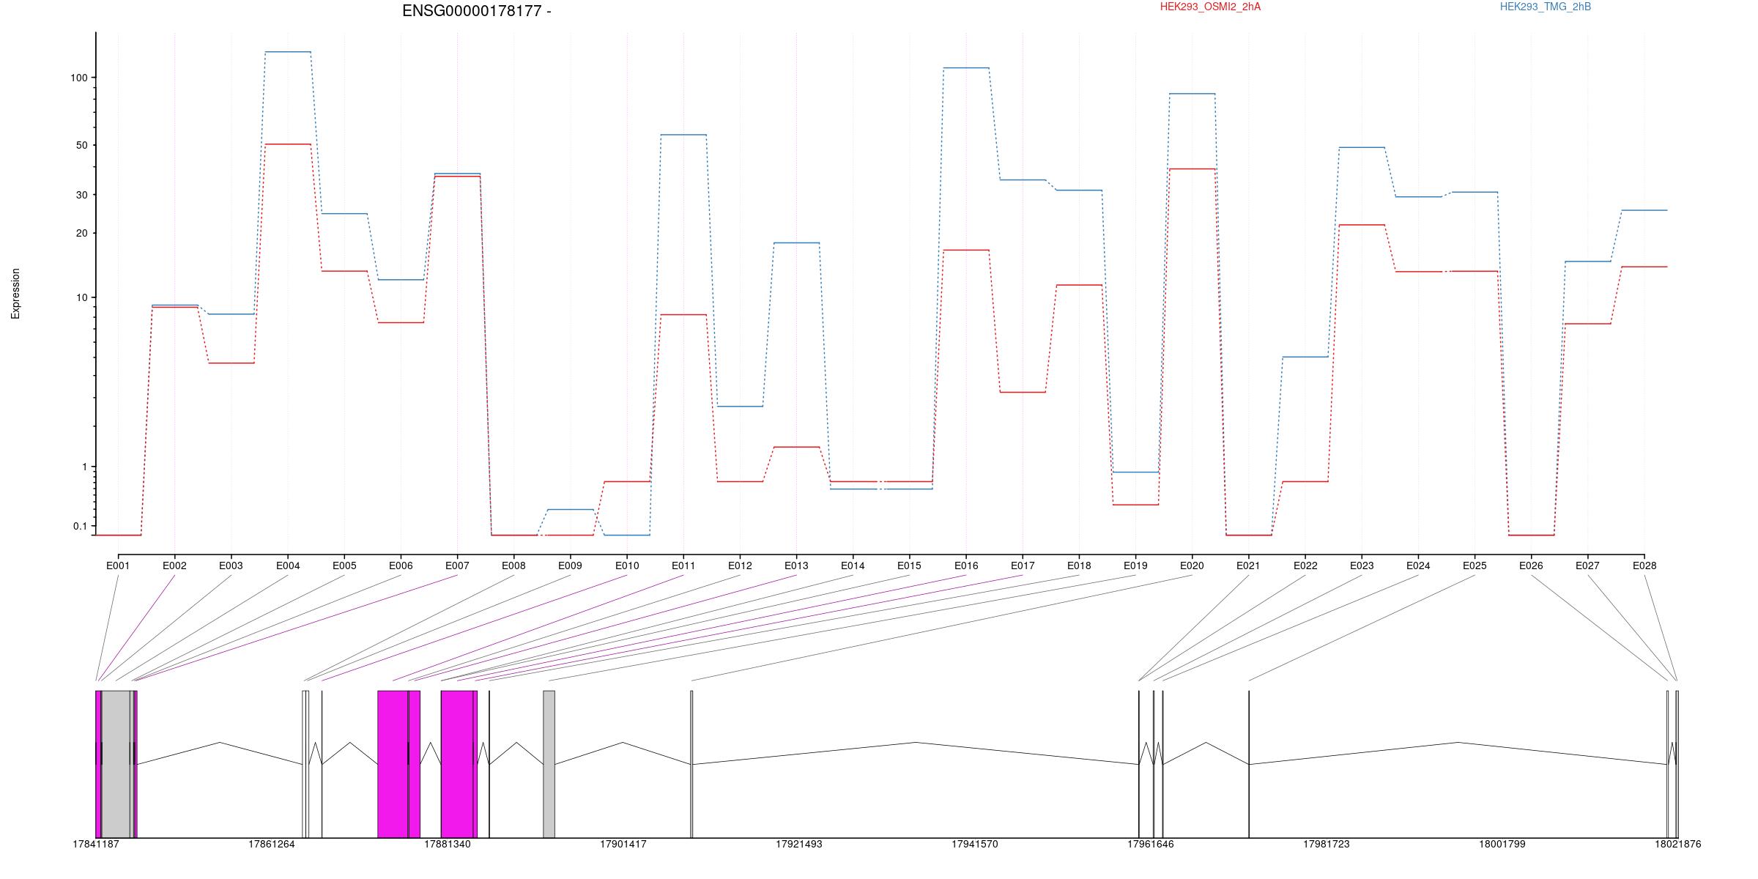Viewport: 1758px width, 879px height.
Task: Click exon label E014
Action: (x=853, y=565)
